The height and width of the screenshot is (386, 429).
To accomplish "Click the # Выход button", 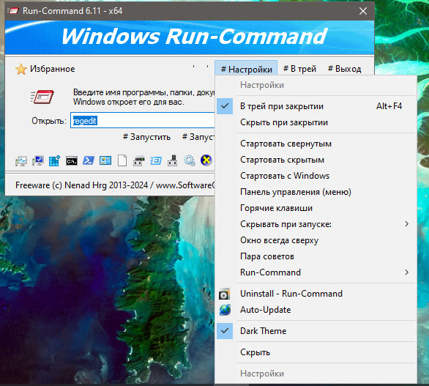I will point(345,69).
